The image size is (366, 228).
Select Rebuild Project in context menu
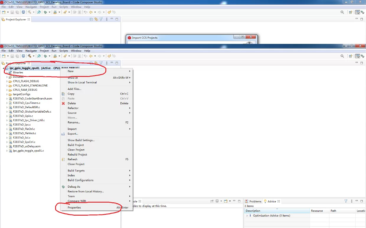tap(77, 155)
